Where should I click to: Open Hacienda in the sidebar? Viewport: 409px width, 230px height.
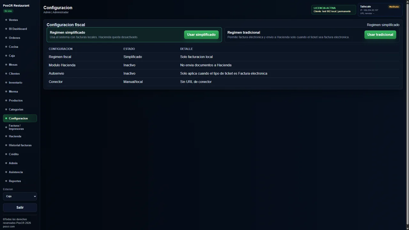coord(20,136)
